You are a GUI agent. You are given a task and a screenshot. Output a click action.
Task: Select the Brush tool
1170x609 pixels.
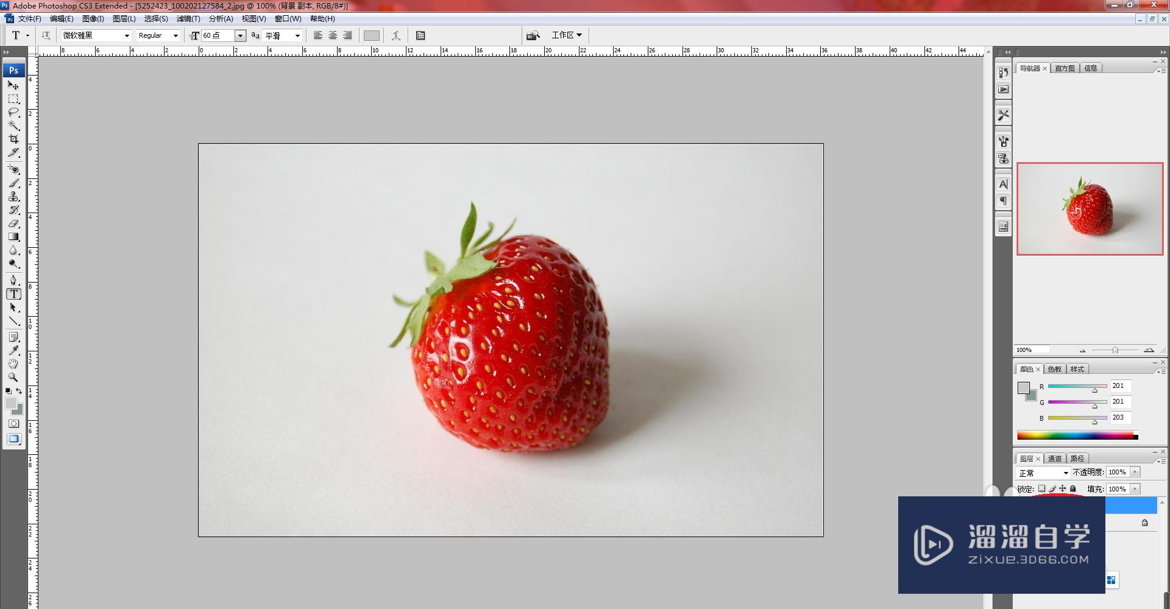13,183
